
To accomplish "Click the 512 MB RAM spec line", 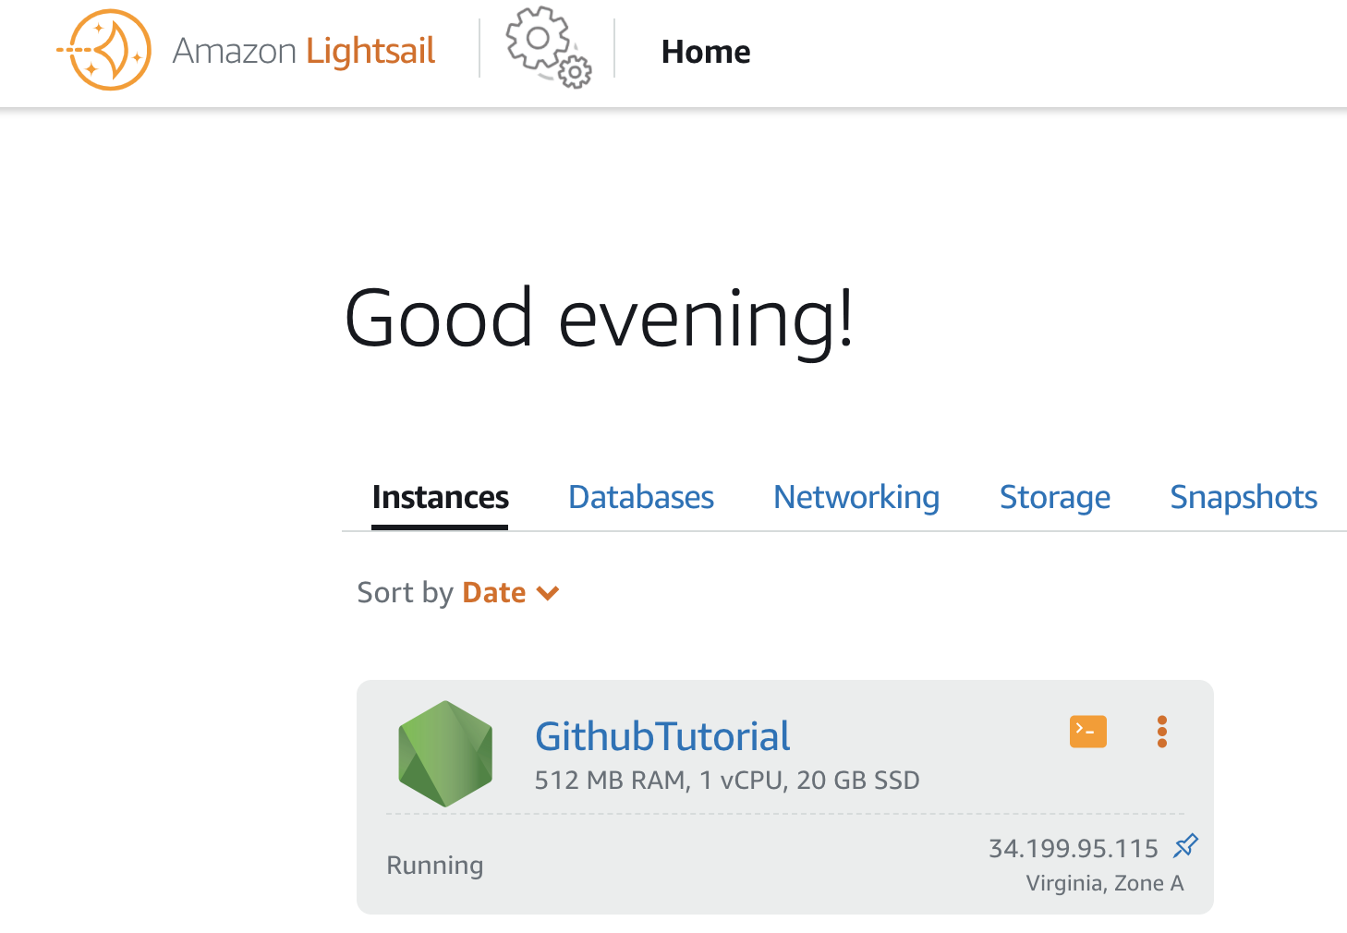I will point(726,781).
